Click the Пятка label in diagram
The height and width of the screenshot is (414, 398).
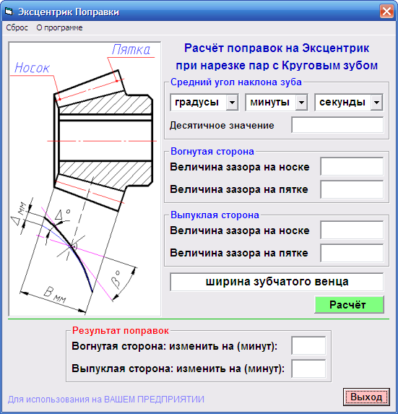pos(131,50)
